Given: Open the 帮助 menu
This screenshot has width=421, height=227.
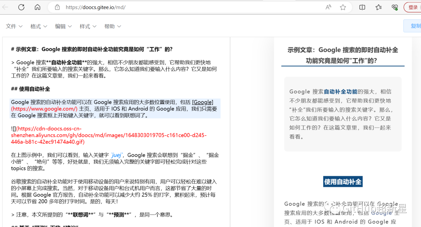Looking at the screenshot, I should click(x=113, y=26).
